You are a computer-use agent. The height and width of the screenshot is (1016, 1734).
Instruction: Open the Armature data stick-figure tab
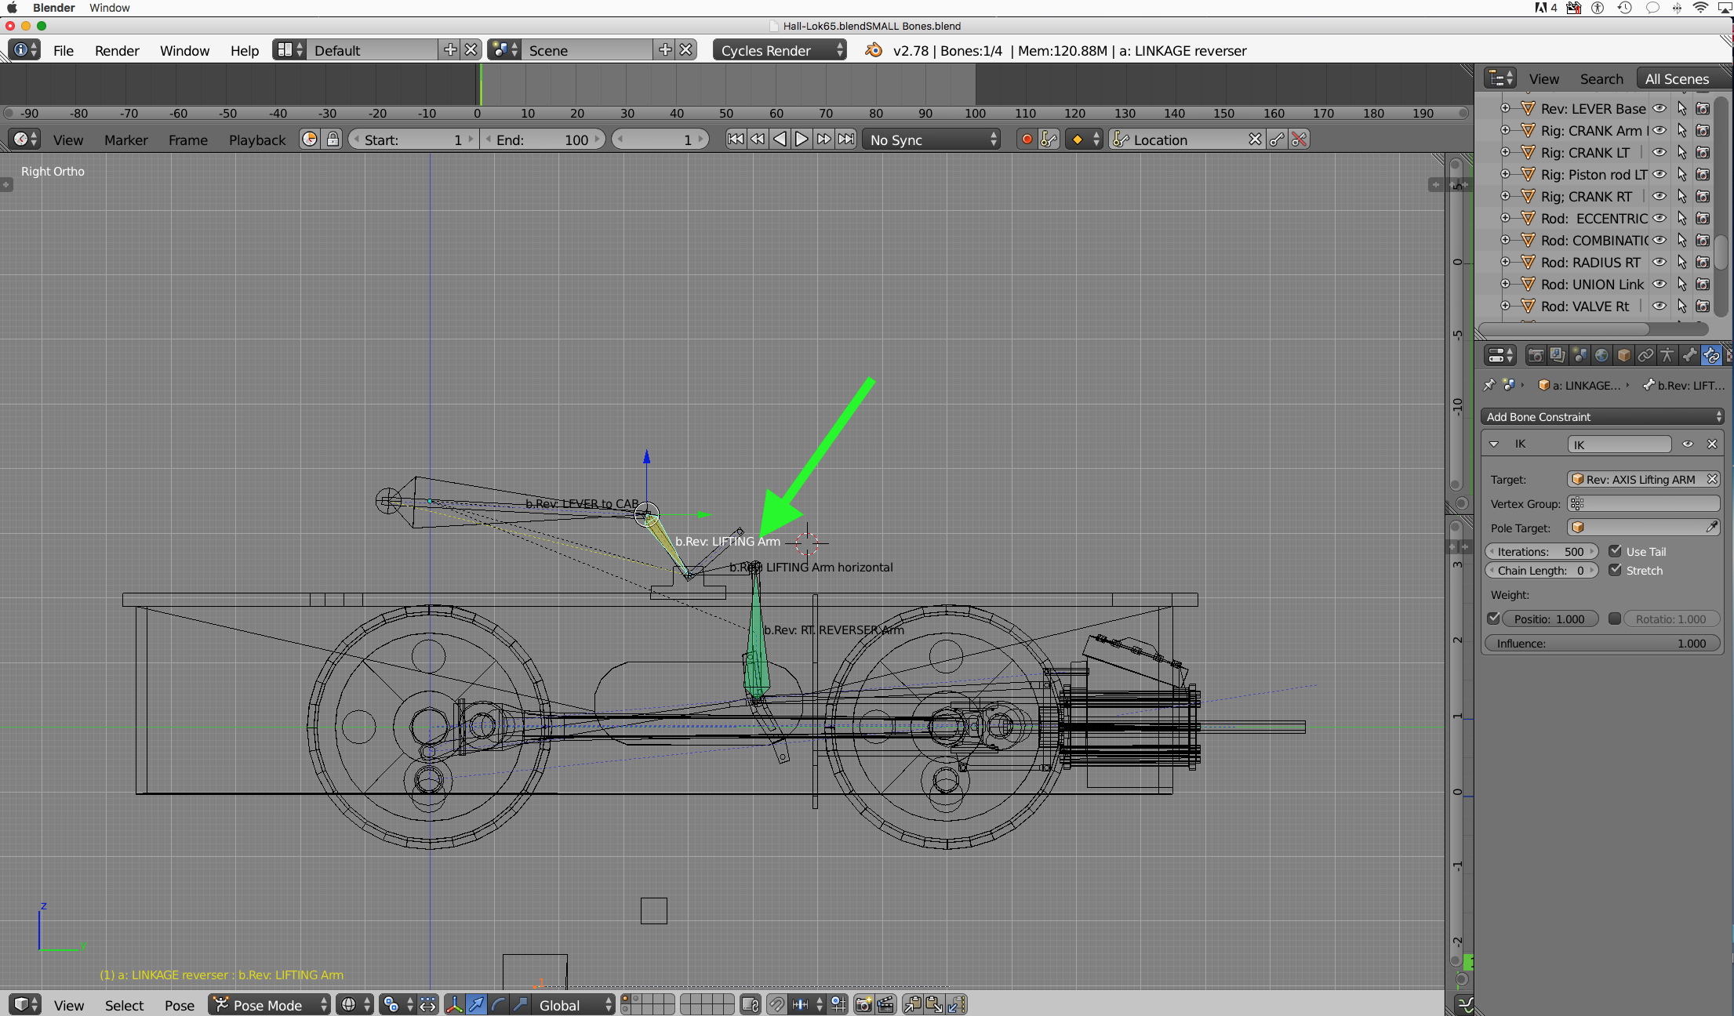point(1667,356)
